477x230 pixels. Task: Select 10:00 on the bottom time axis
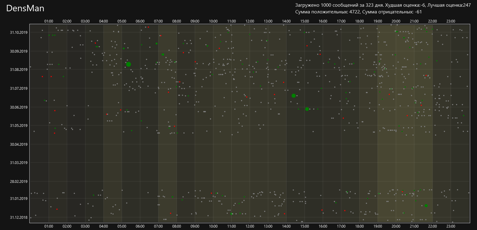213,226
